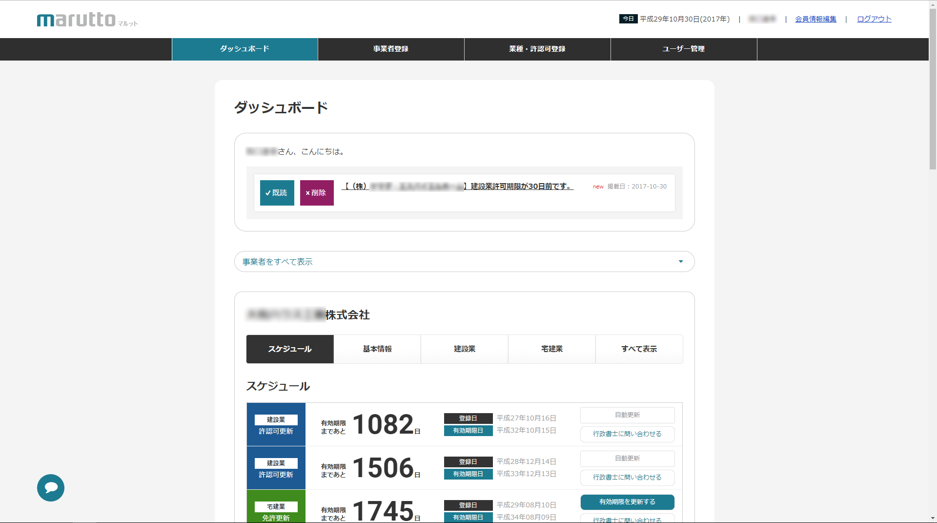The height and width of the screenshot is (523, 937).
Task: Go to 事業者登録 in navigation bar
Action: [391, 49]
